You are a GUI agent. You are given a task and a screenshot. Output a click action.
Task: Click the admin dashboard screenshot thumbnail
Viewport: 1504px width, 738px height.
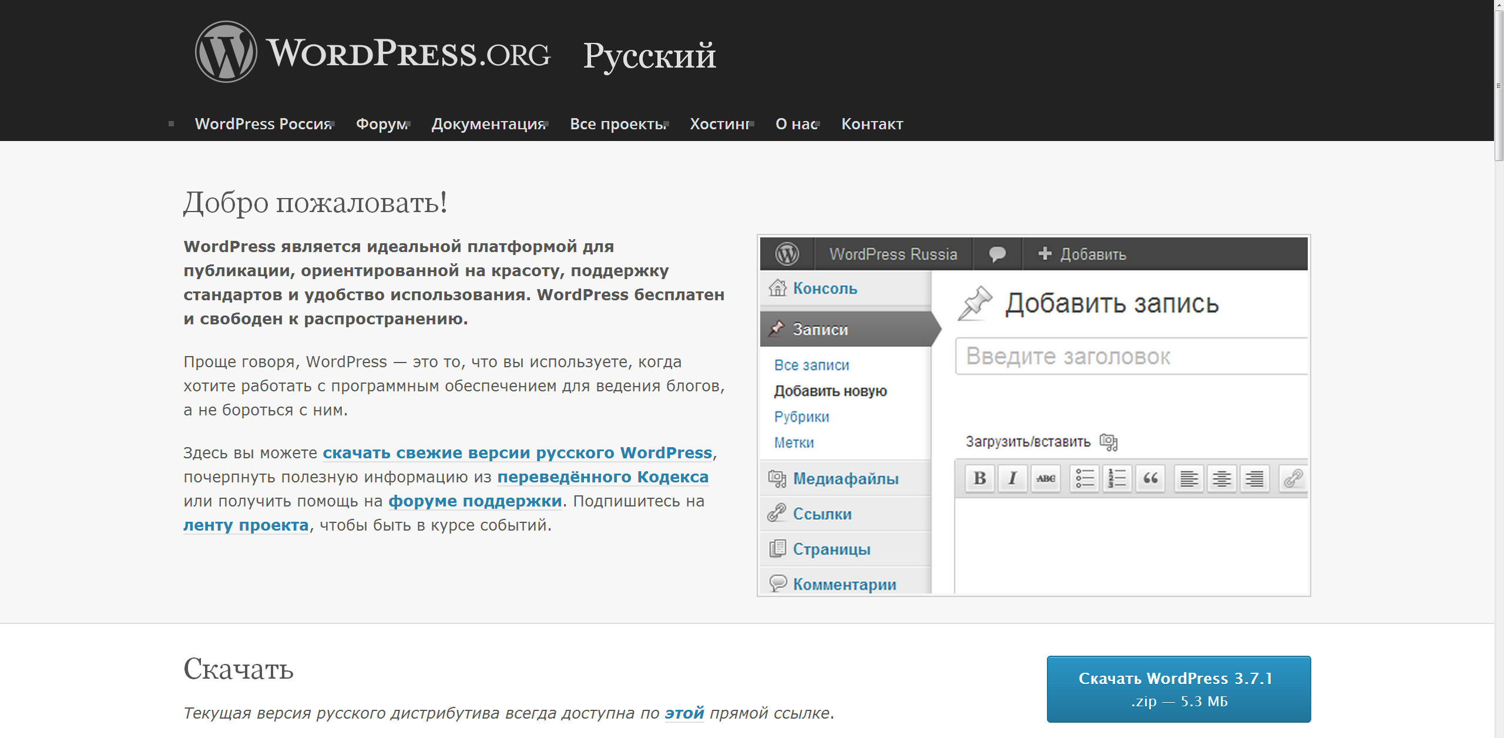point(1033,415)
